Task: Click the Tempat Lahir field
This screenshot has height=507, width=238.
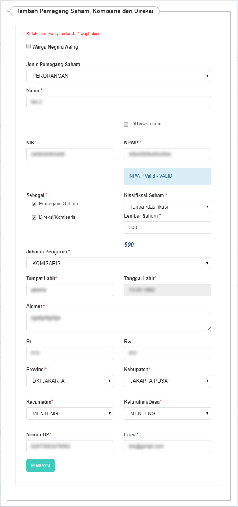Action: click(69, 290)
